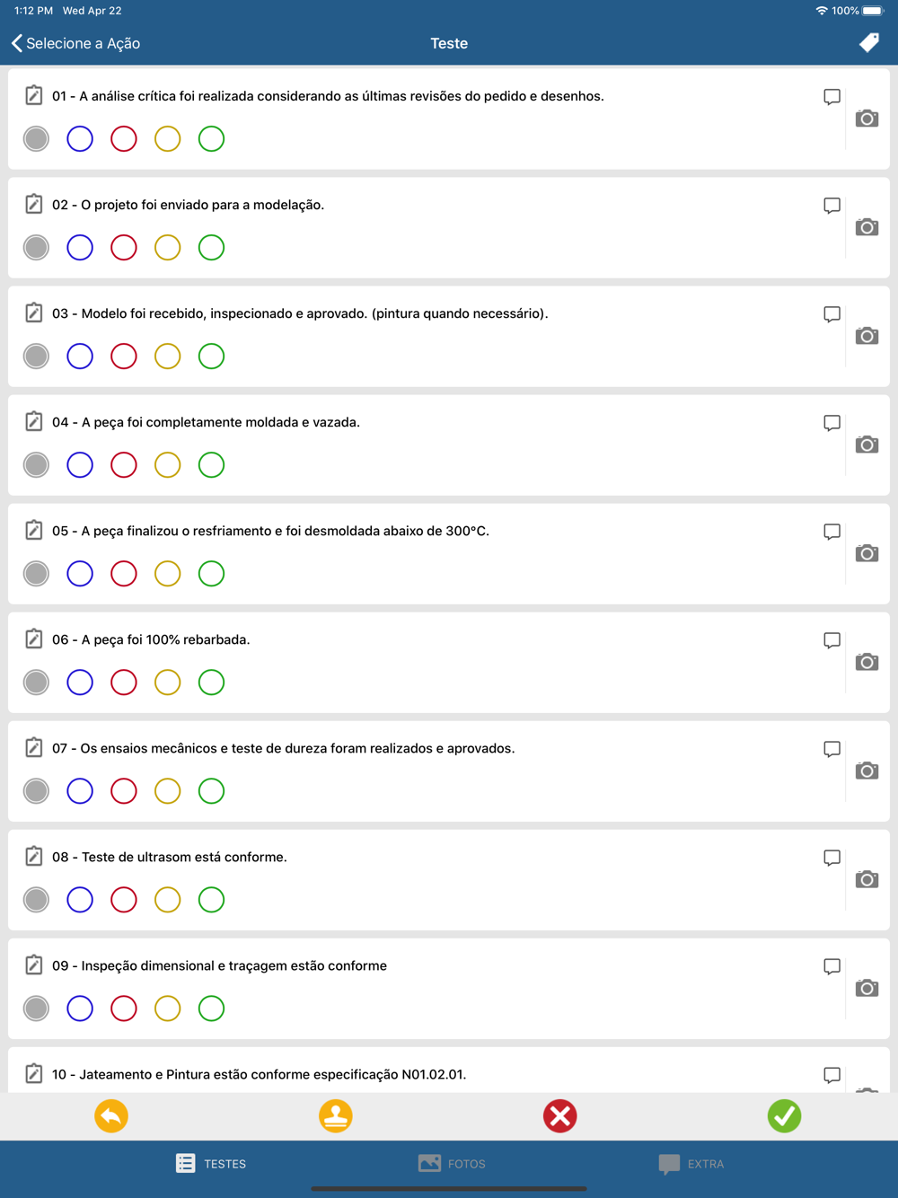Switch to the EXTRA tab
Screen dimensions: 898x1198
click(691, 1164)
